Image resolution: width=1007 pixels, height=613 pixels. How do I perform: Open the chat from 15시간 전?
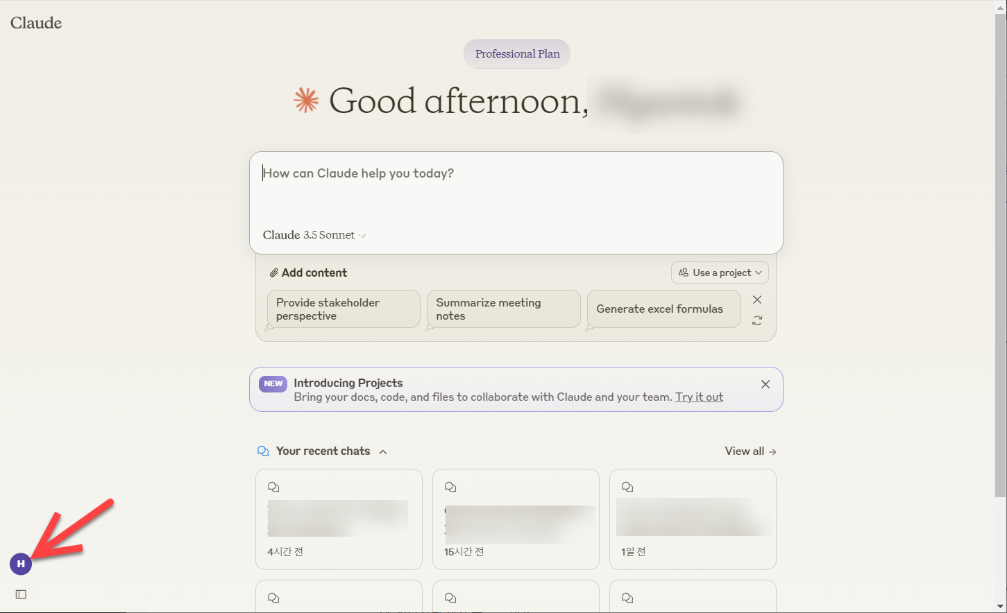pyautogui.click(x=516, y=519)
